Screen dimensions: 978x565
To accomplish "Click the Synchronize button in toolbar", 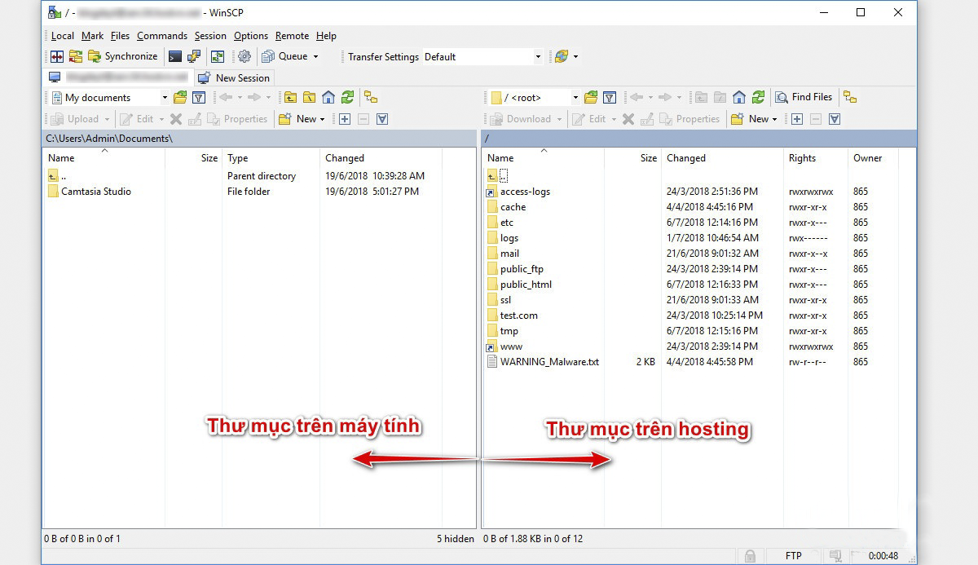I will coord(122,56).
